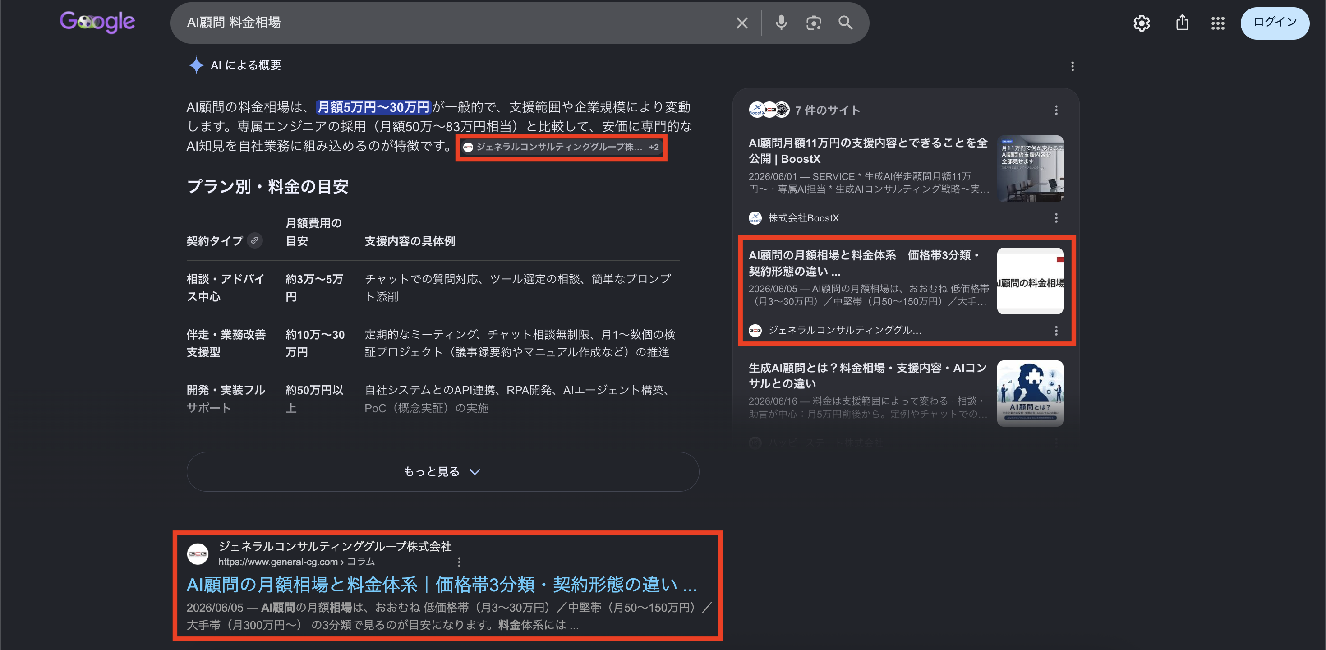Expand the overview with もっと見る
The image size is (1326, 650).
click(x=443, y=471)
